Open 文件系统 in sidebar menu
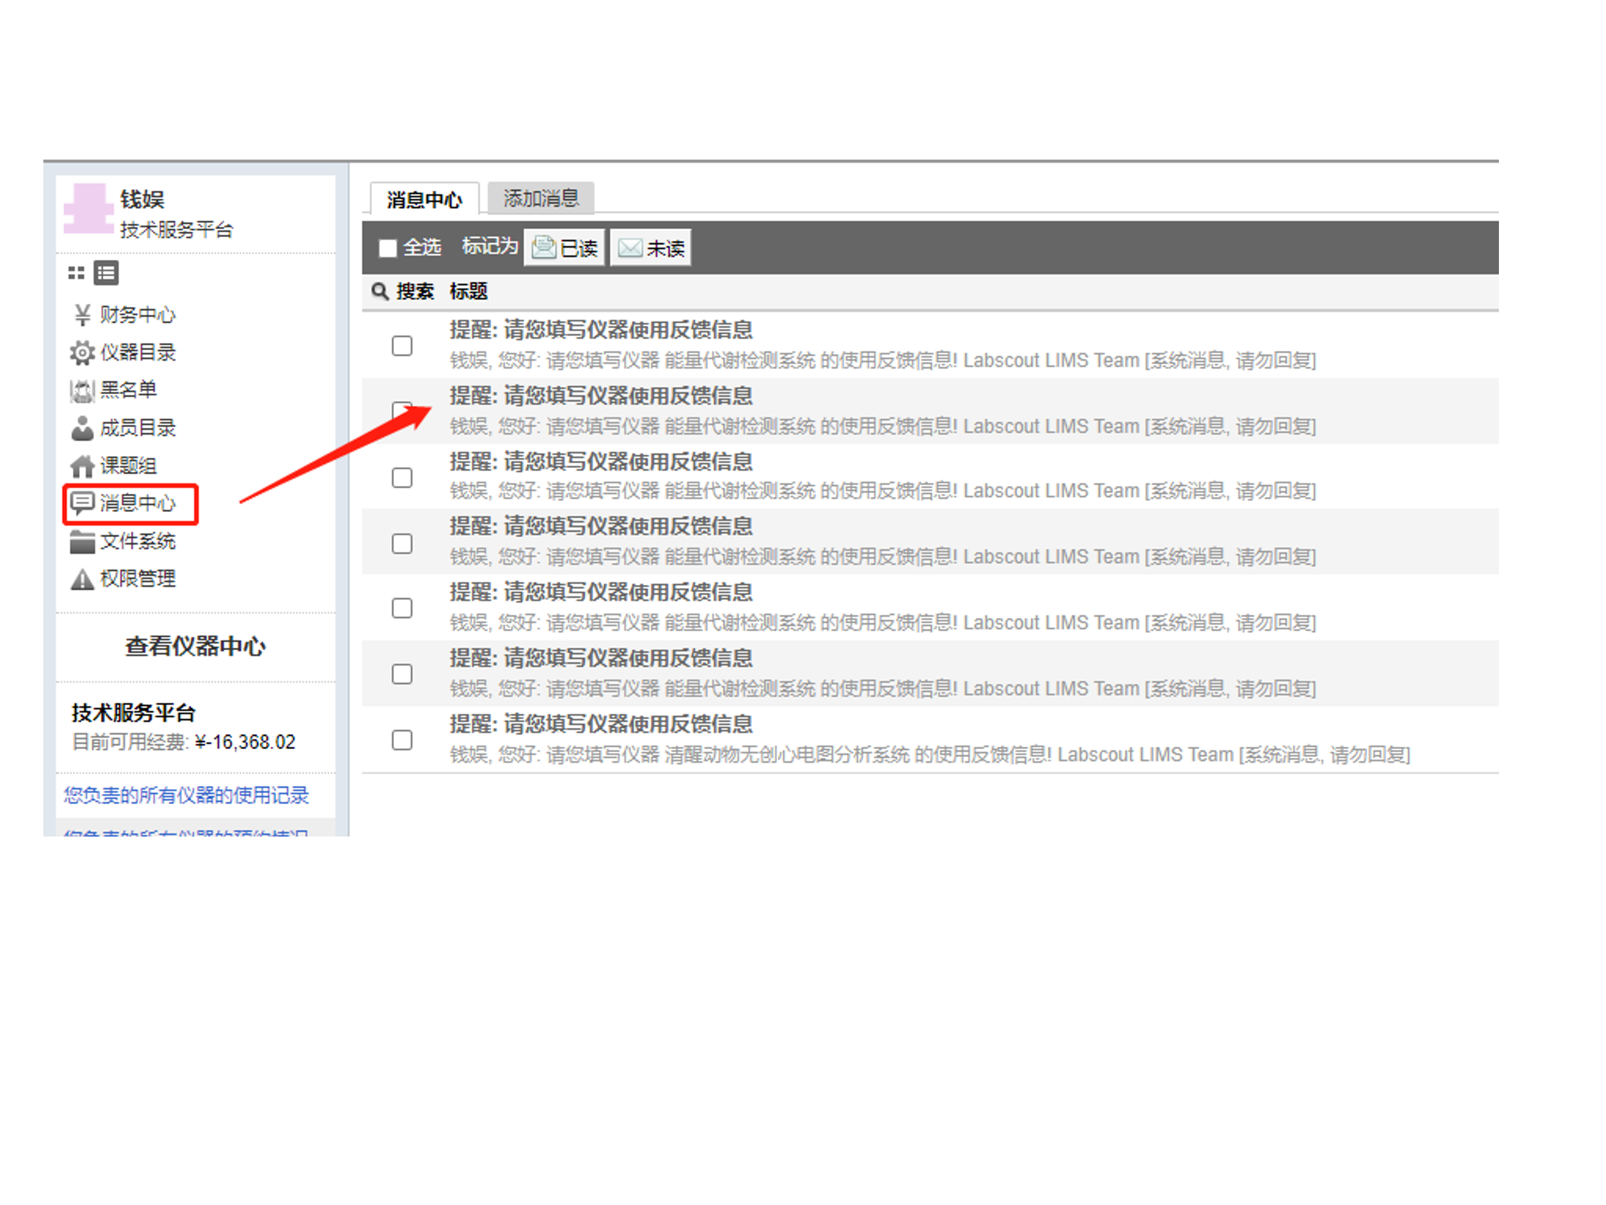 tap(138, 541)
